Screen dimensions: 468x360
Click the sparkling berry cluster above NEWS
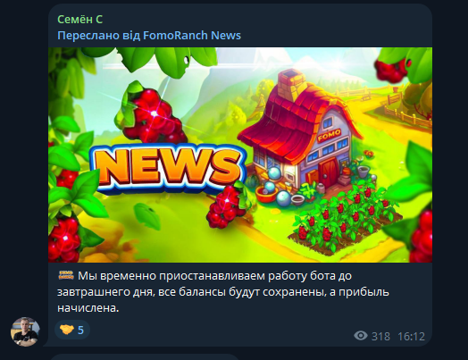151,115
